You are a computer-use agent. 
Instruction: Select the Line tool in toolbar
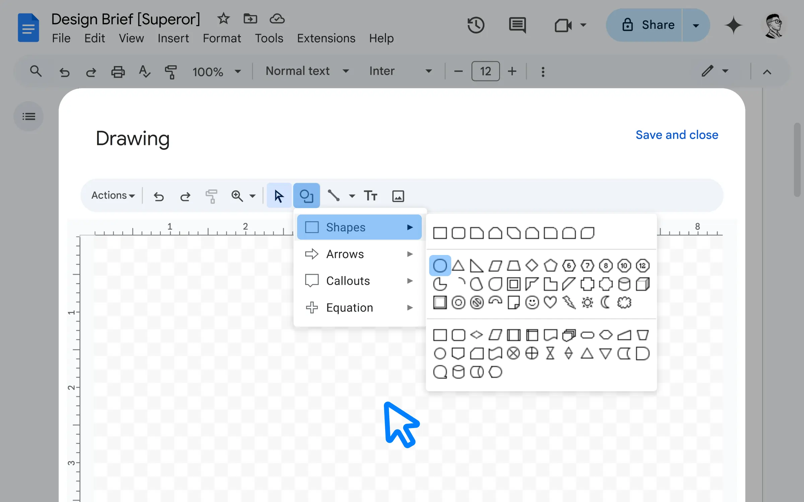coord(333,195)
